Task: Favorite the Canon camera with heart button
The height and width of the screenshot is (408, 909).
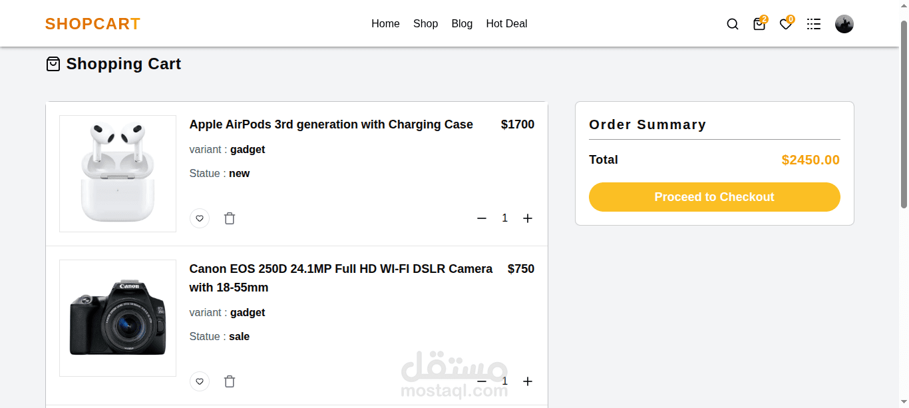Action: point(200,381)
